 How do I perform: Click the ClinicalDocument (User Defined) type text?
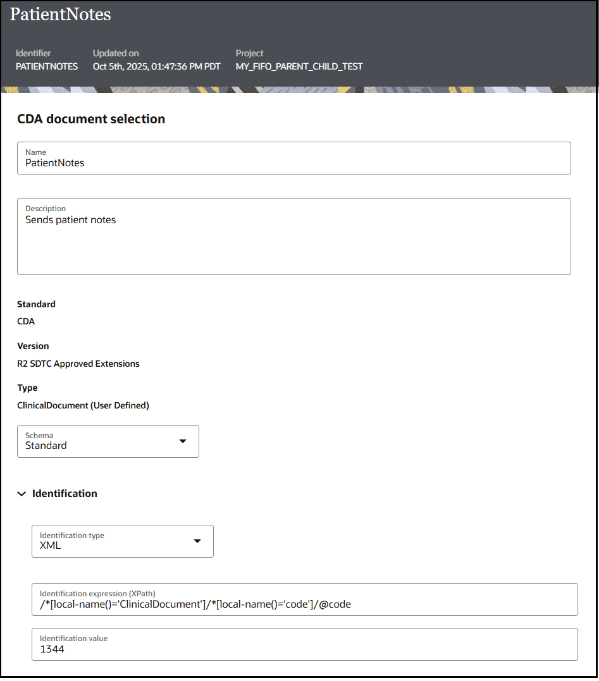point(83,405)
